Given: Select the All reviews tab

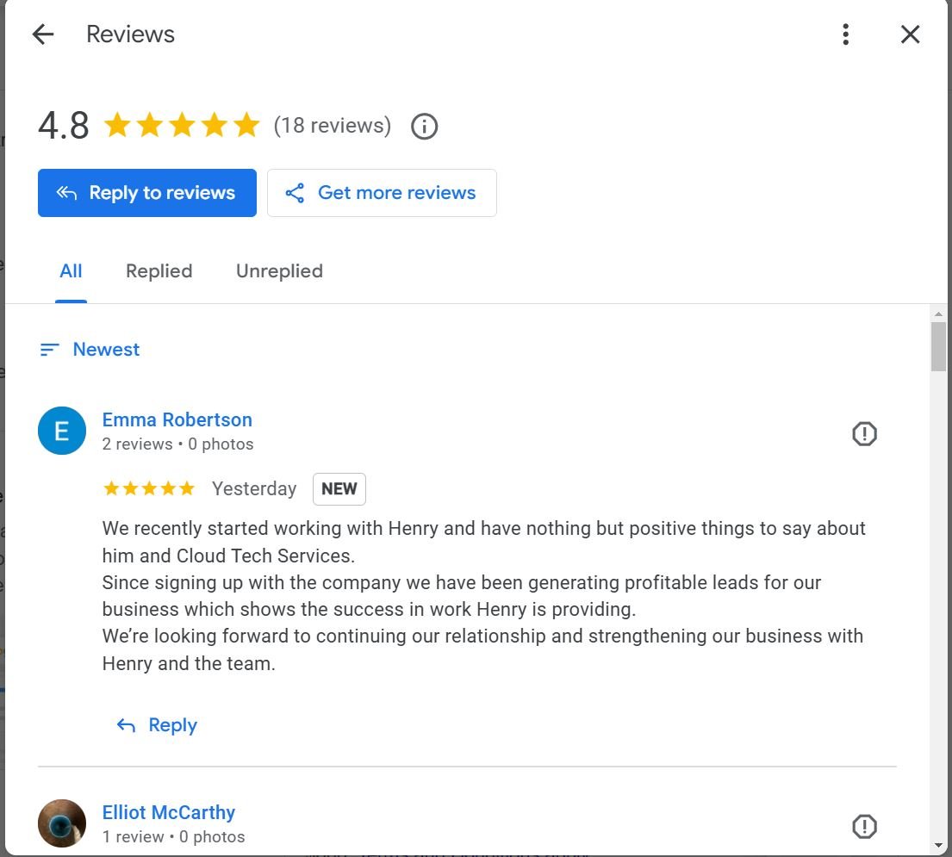Looking at the screenshot, I should point(71,271).
